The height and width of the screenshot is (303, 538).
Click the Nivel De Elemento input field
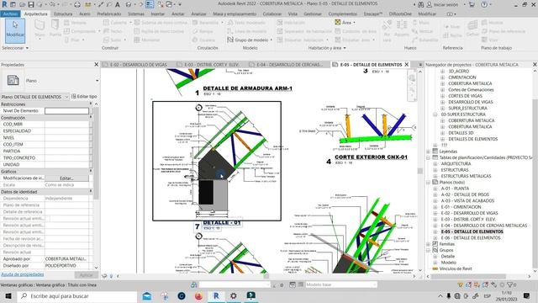coord(66,111)
